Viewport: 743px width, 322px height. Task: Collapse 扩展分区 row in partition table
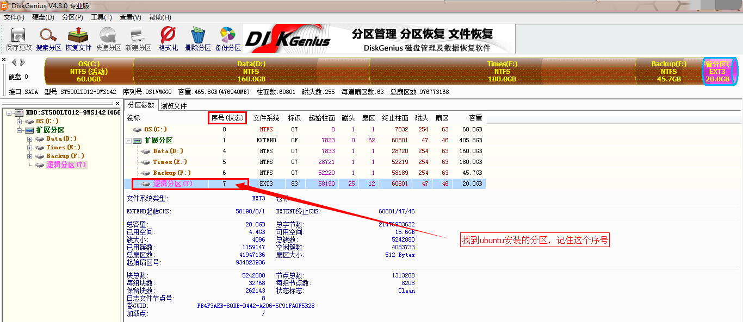click(129, 141)
